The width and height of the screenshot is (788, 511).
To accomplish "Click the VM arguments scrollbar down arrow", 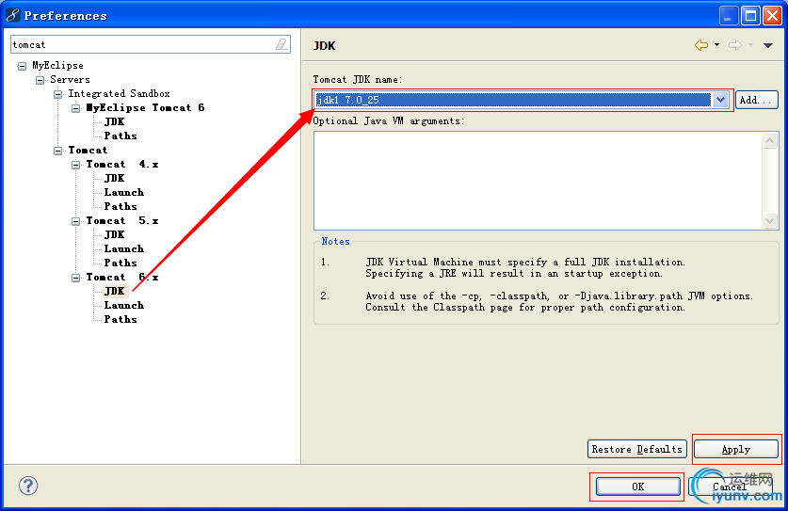I will click(769, 220).
